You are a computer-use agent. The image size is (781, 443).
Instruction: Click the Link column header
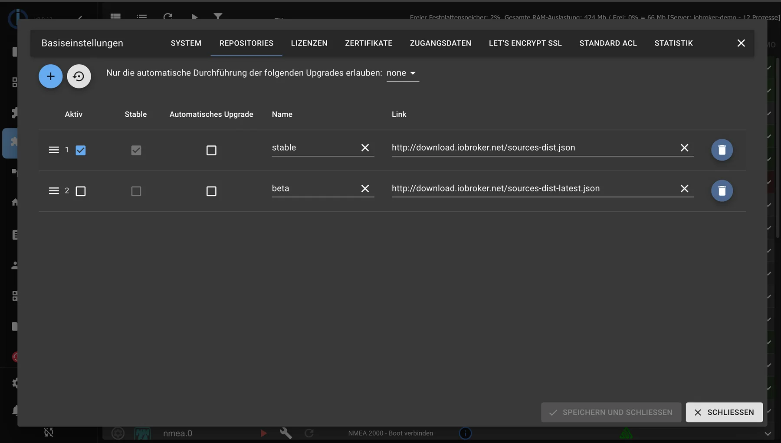[x=399, y=115]
